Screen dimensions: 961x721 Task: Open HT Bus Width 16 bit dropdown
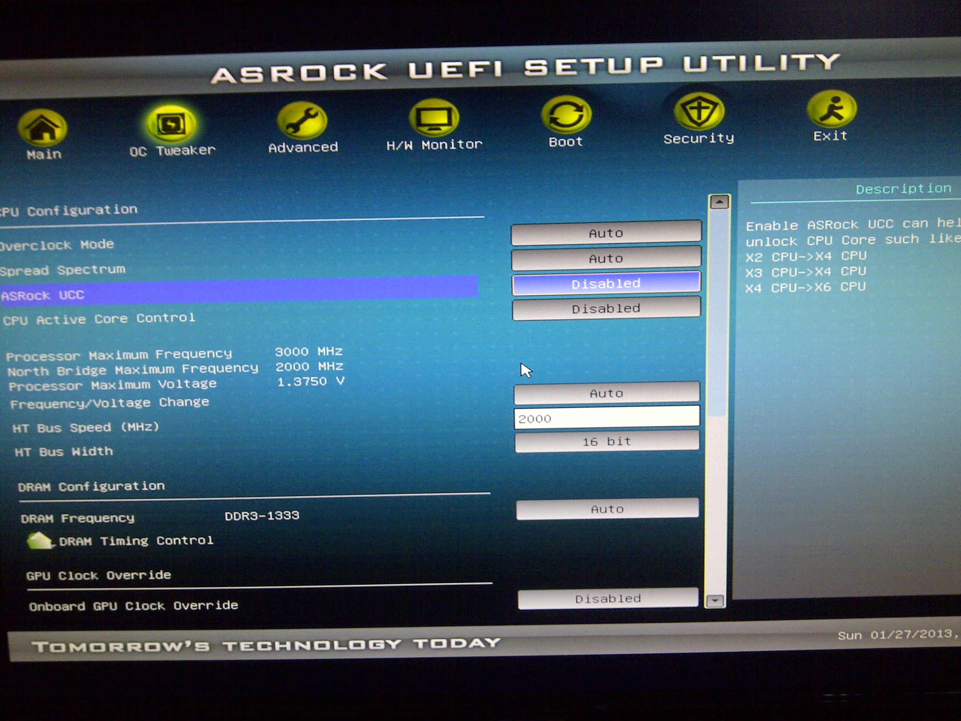coord(607,442)
